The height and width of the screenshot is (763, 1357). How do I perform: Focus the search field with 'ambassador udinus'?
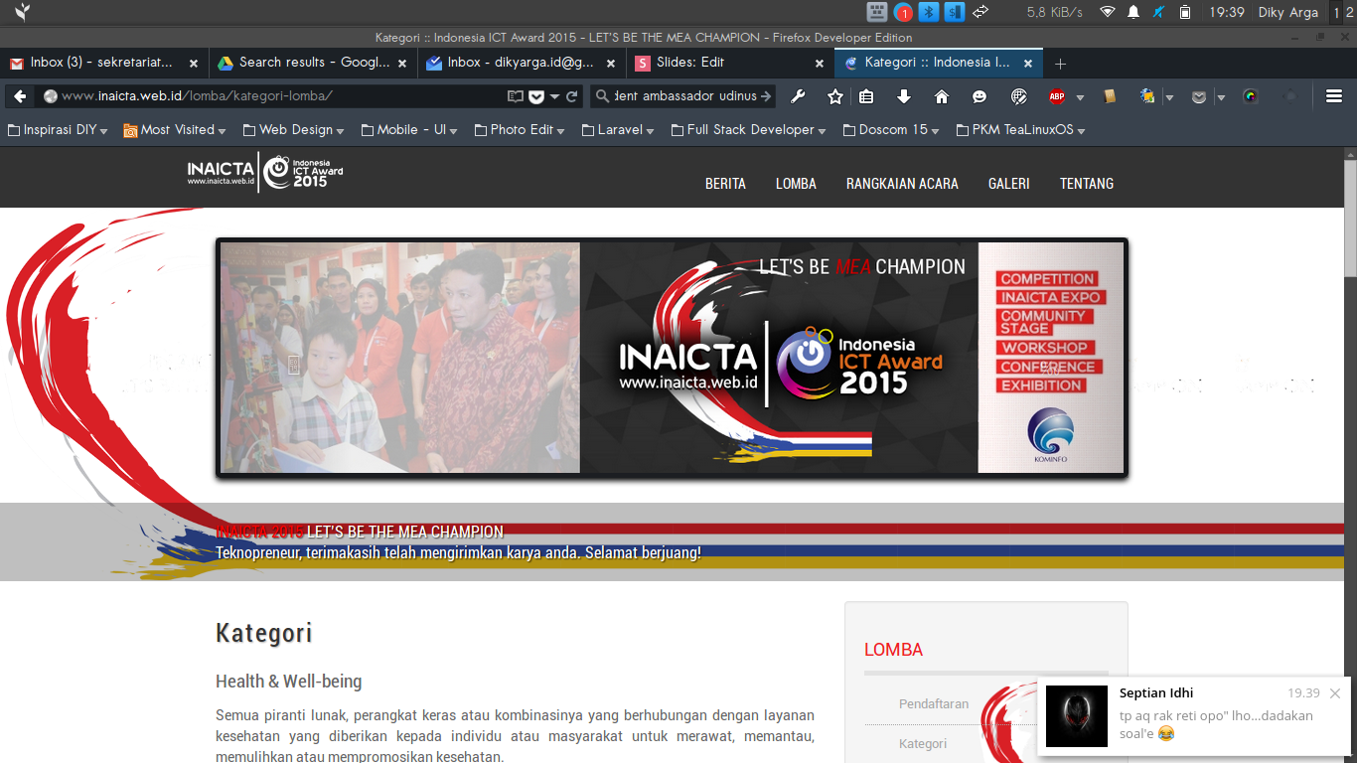point(684,96)
